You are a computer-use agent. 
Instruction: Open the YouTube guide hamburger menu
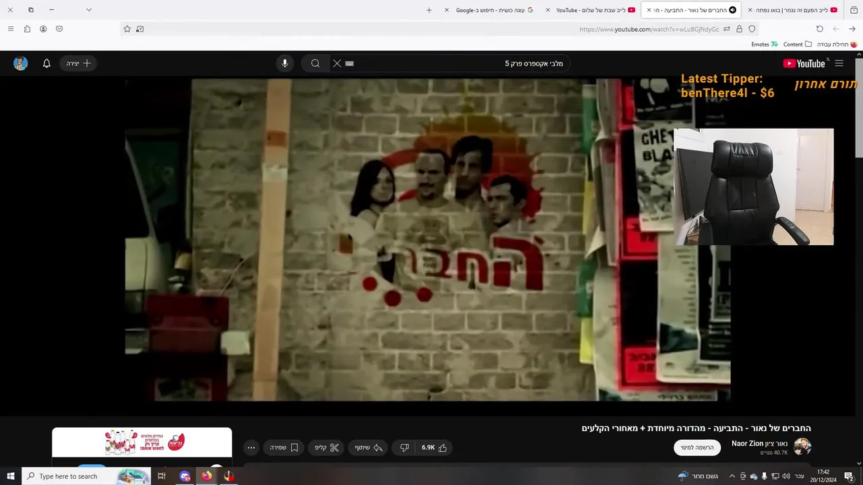839,63
